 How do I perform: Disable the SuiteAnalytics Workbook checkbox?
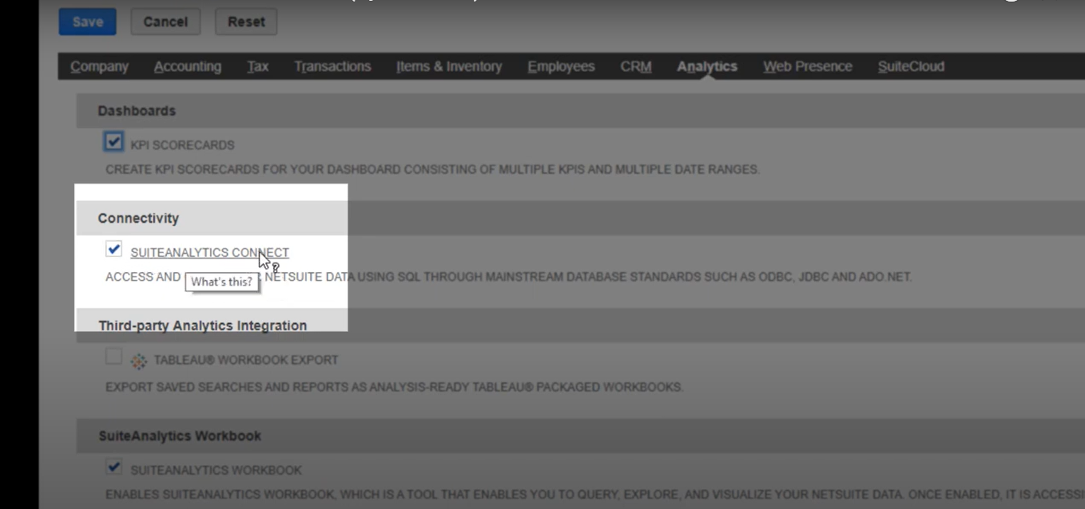coord(113,467)
